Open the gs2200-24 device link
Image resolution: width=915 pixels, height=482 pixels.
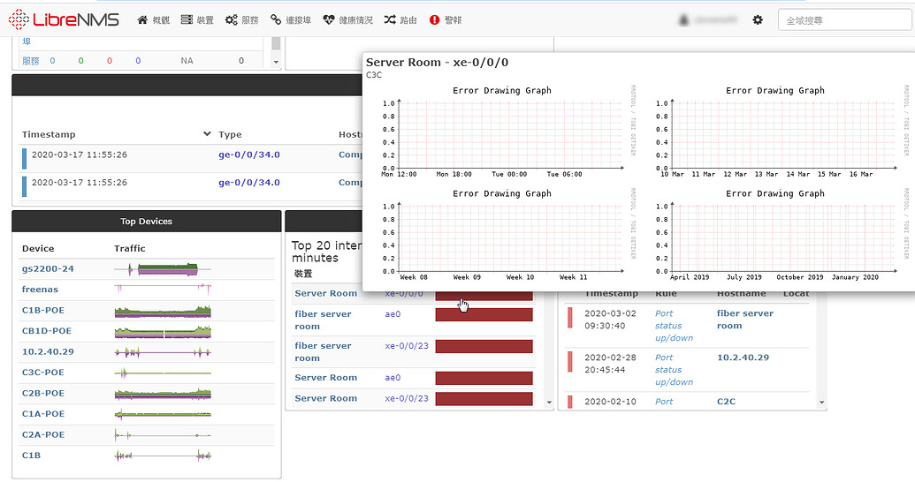48,268
